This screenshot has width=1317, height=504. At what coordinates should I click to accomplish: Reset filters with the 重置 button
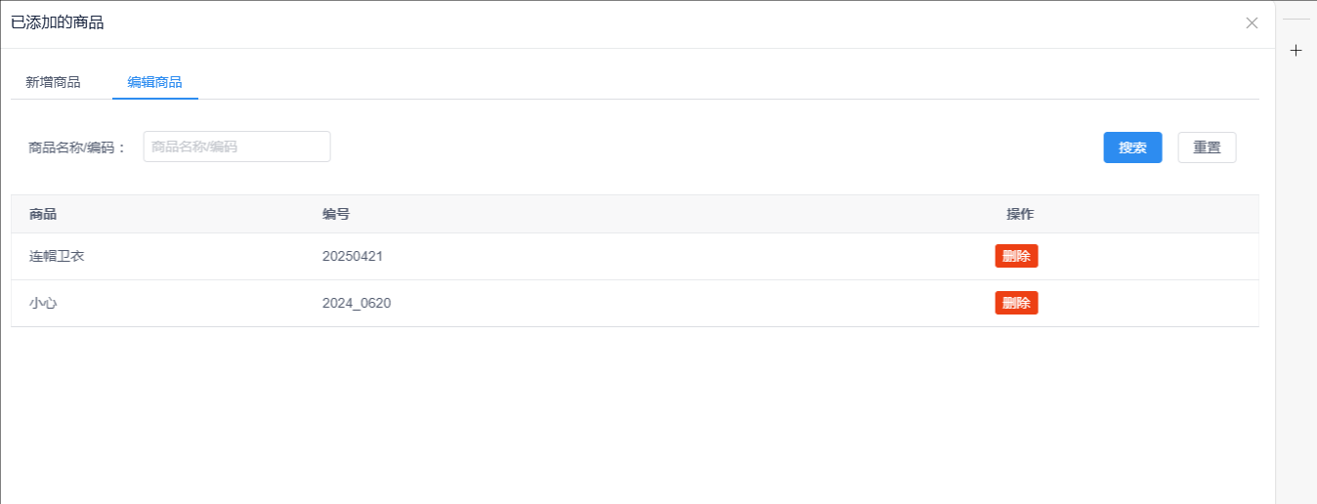coord(1207,147)
